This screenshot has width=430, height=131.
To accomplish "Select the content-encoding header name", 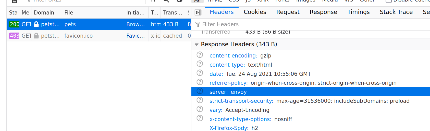I will [x=233, y=56].
